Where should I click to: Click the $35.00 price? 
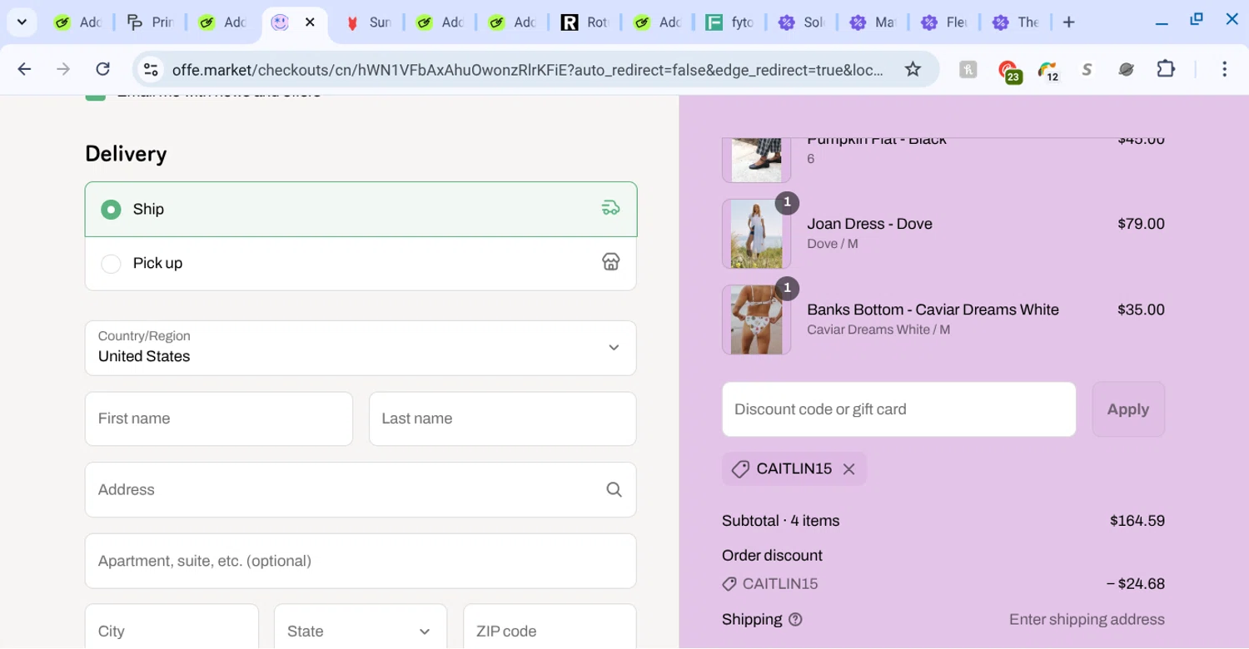(1141, 310)
